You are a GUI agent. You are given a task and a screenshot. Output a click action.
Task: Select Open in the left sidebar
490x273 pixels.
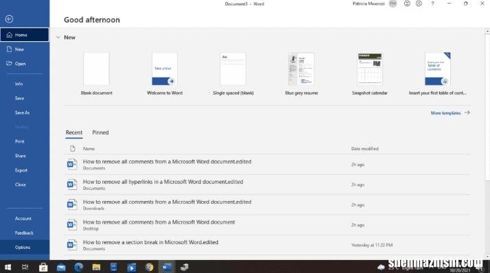click(25, 64)
